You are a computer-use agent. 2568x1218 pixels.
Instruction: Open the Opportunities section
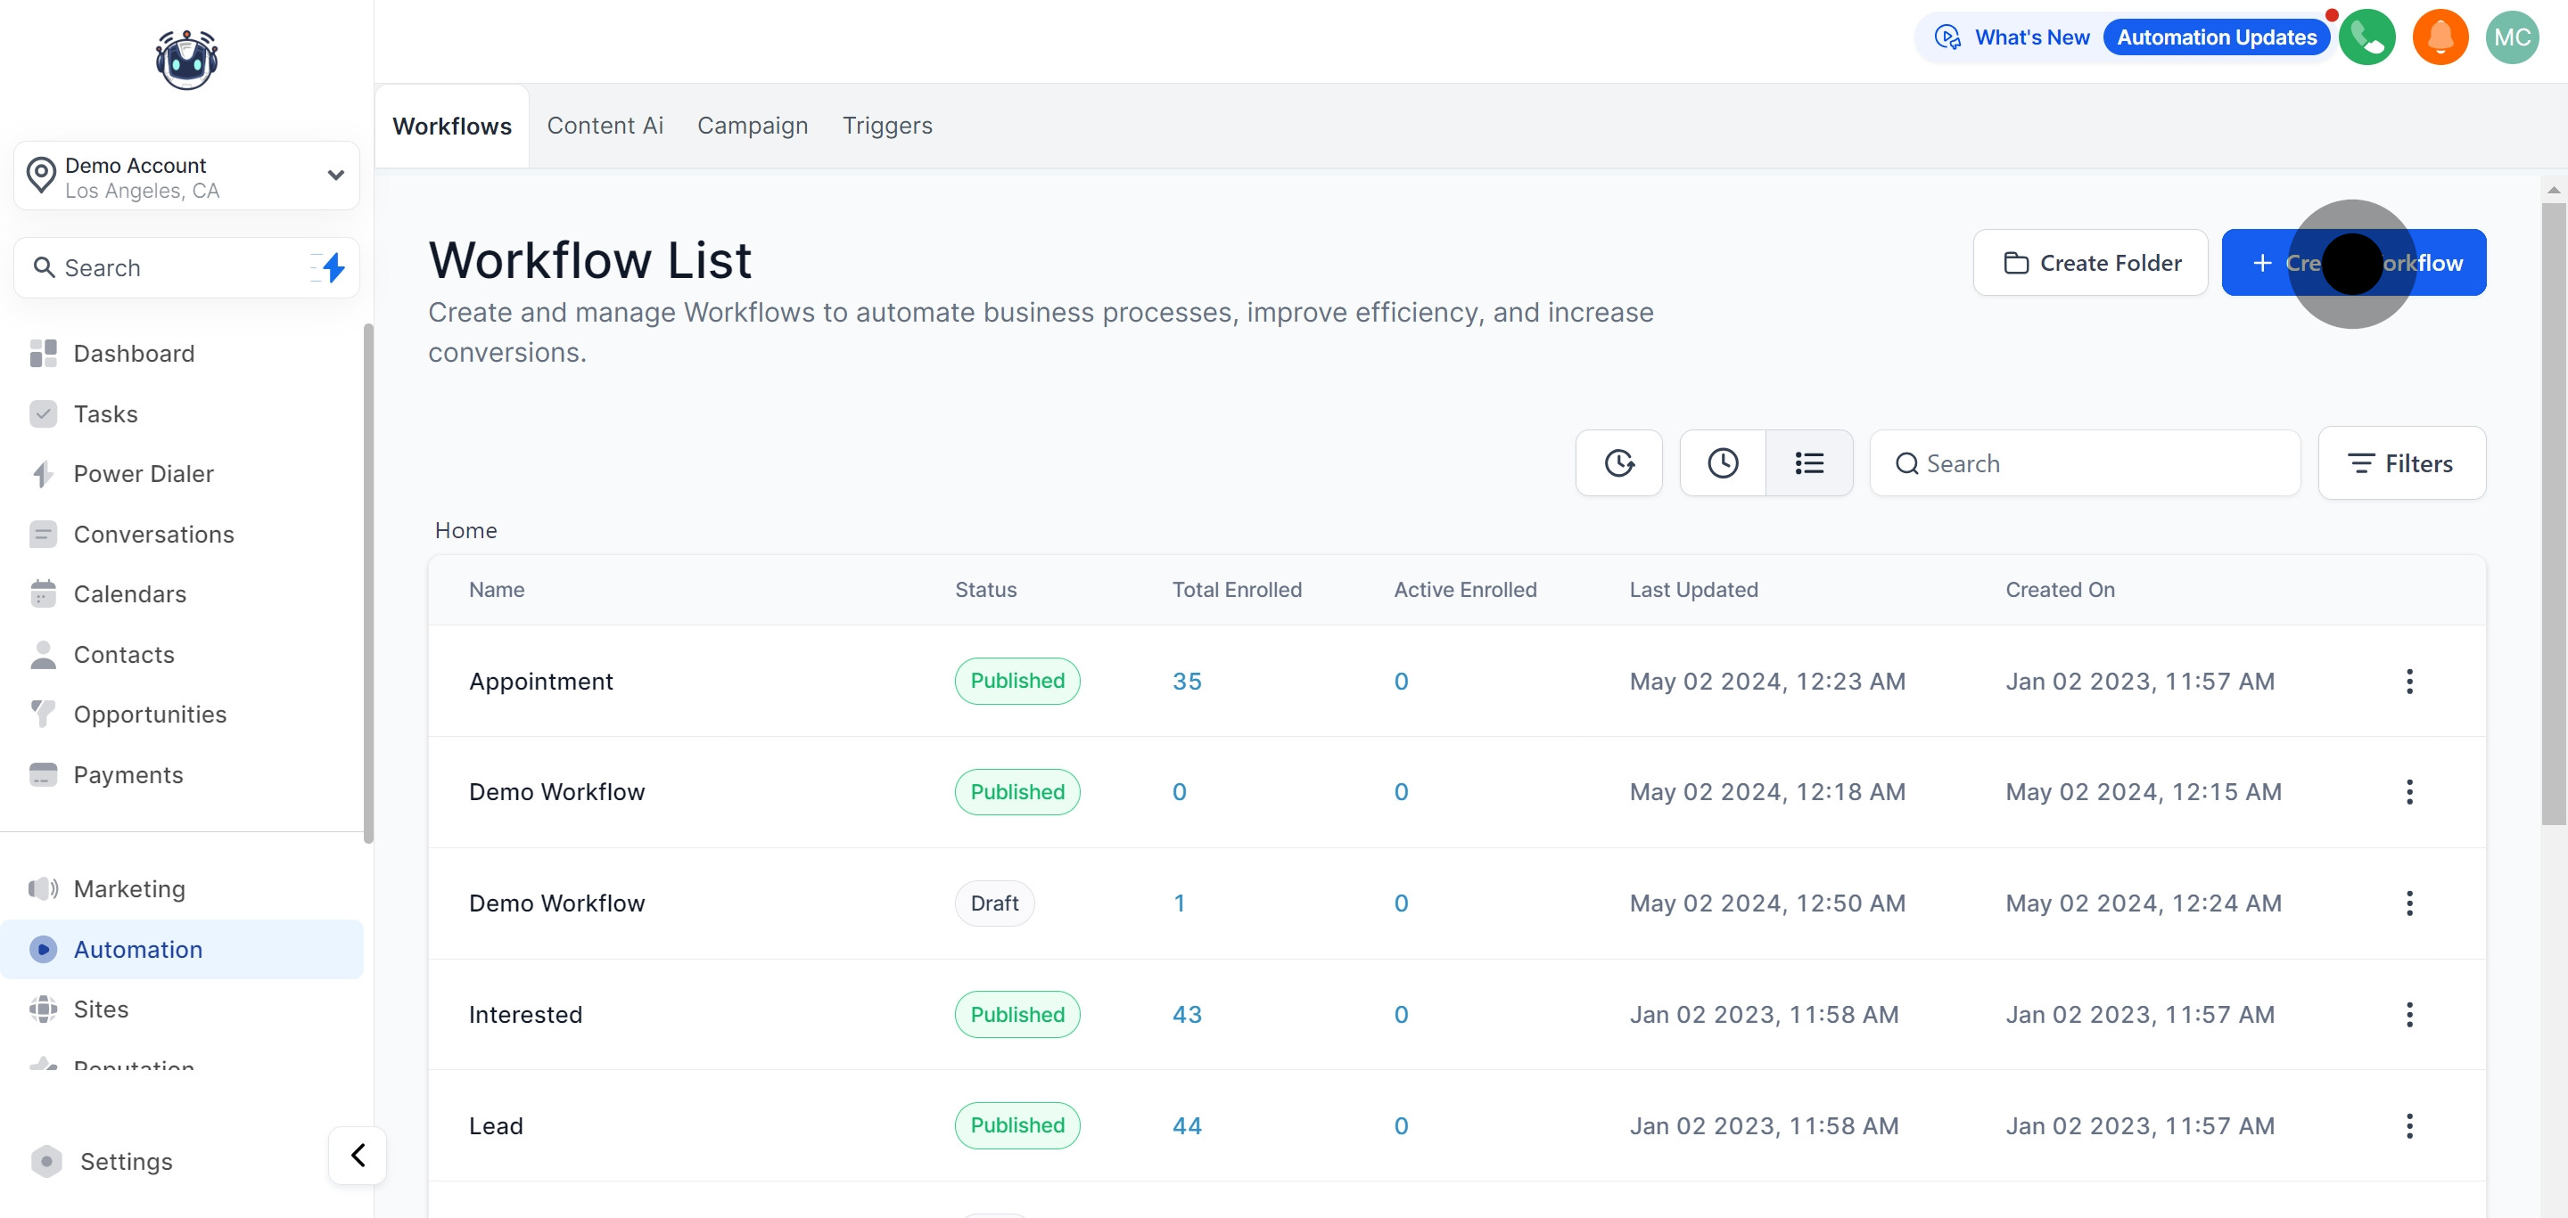coord(150,714)
